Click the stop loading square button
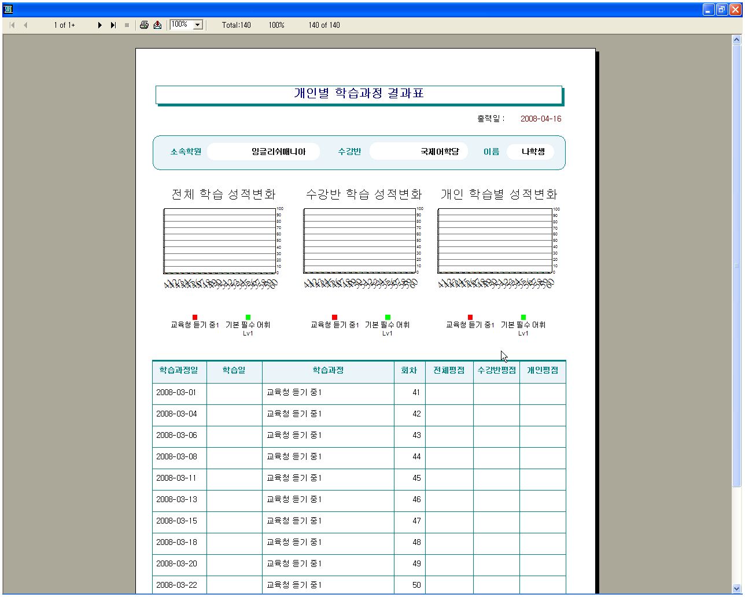This screenshot has width=745, height=597. (127, 25)
